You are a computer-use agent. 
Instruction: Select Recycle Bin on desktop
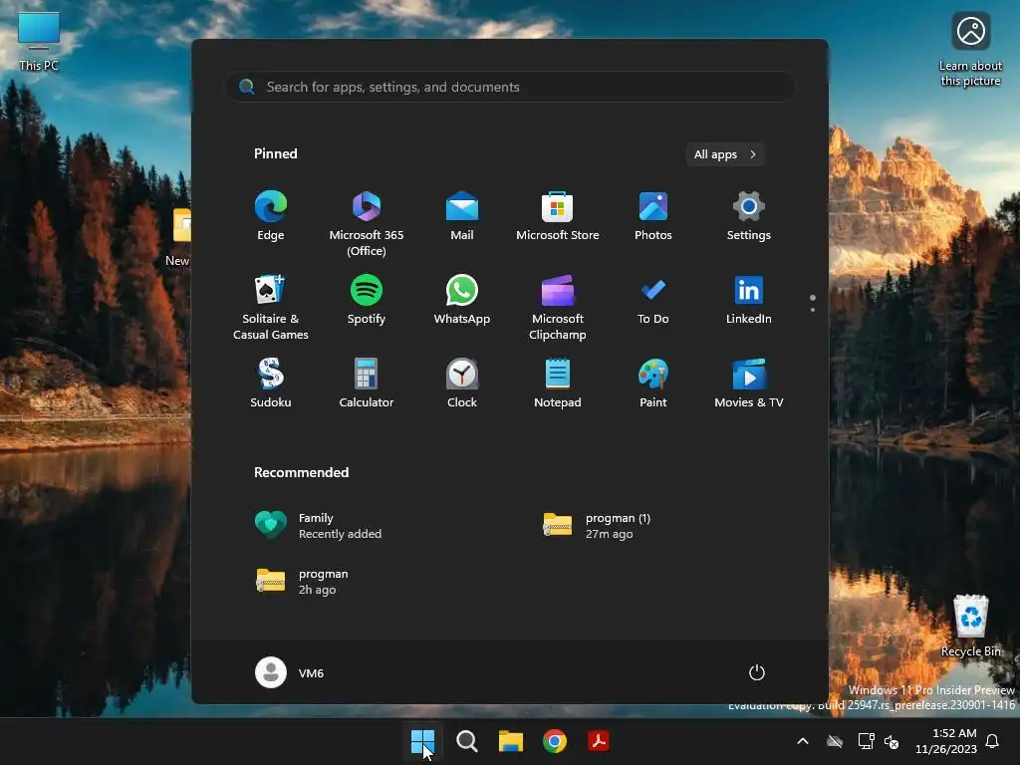pos(970,626)
